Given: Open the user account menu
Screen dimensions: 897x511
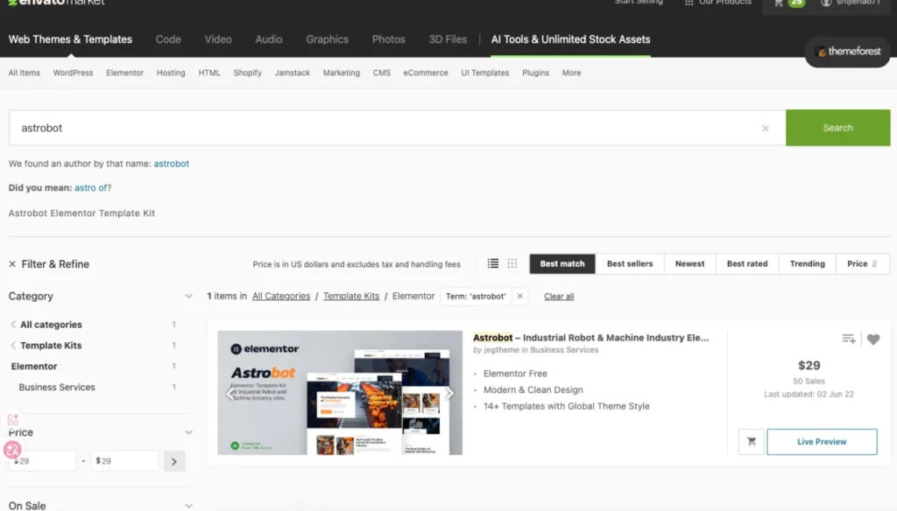Looking at the screenshot, I should pyautogui.click(x=850, y=3).
